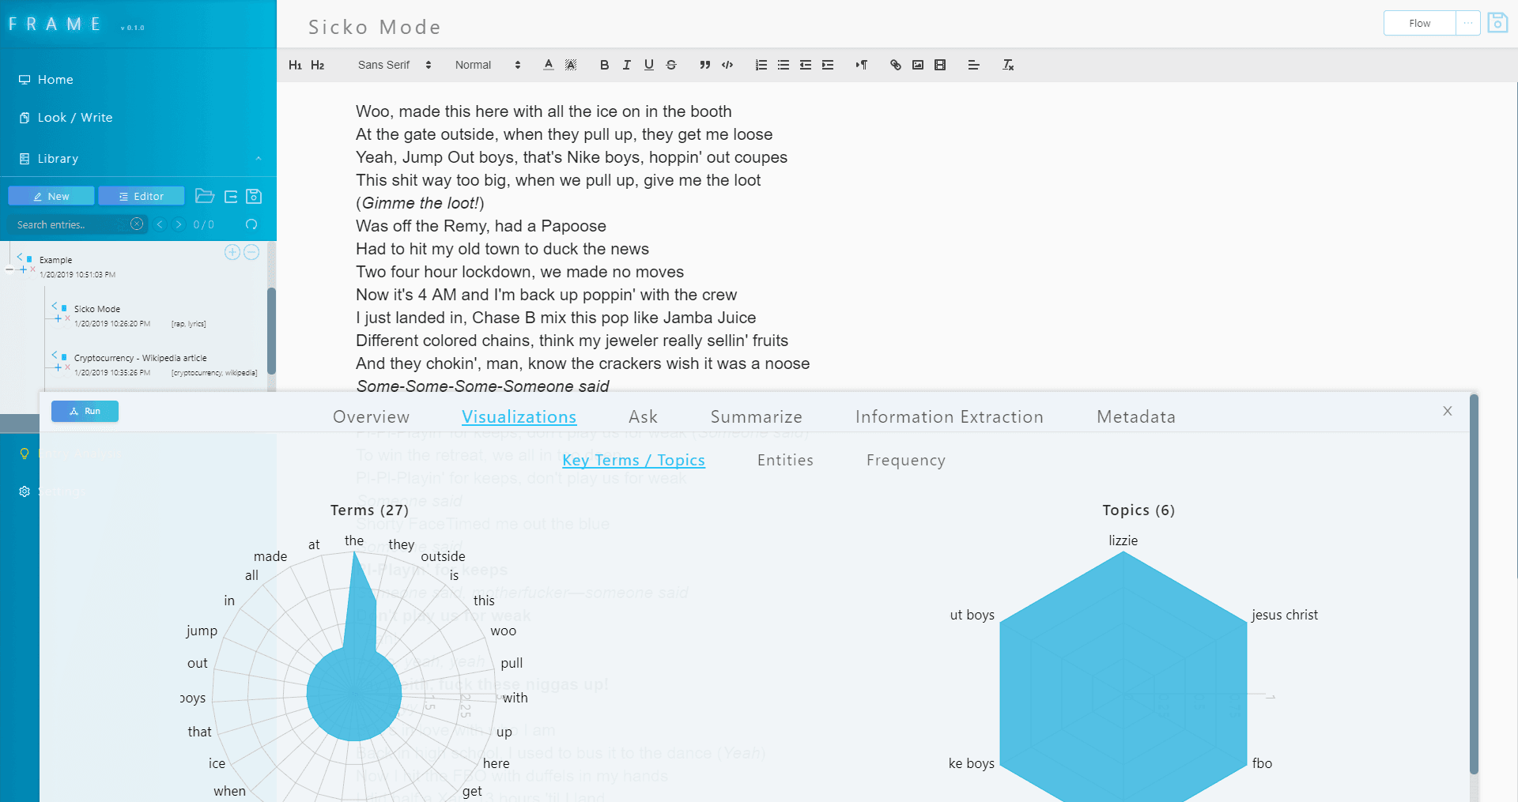Apply the code block format

pyautogui.click(x=727, y=65)
